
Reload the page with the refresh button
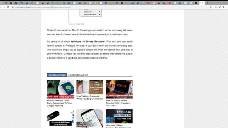tap(8, 7)
